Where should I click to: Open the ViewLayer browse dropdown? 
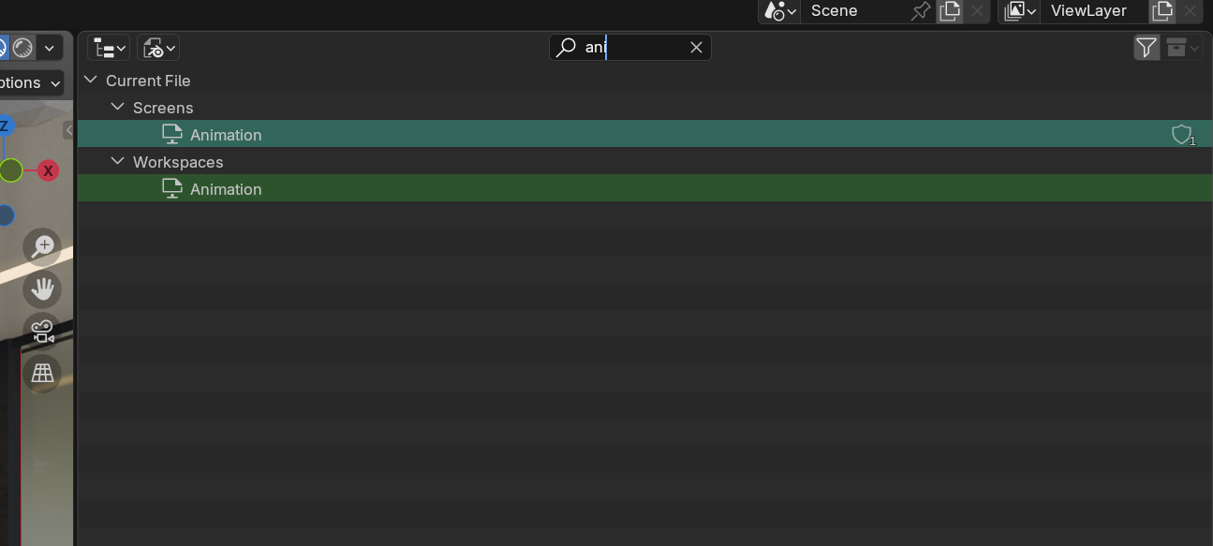pyautogui.click(x=1019, y=11)
